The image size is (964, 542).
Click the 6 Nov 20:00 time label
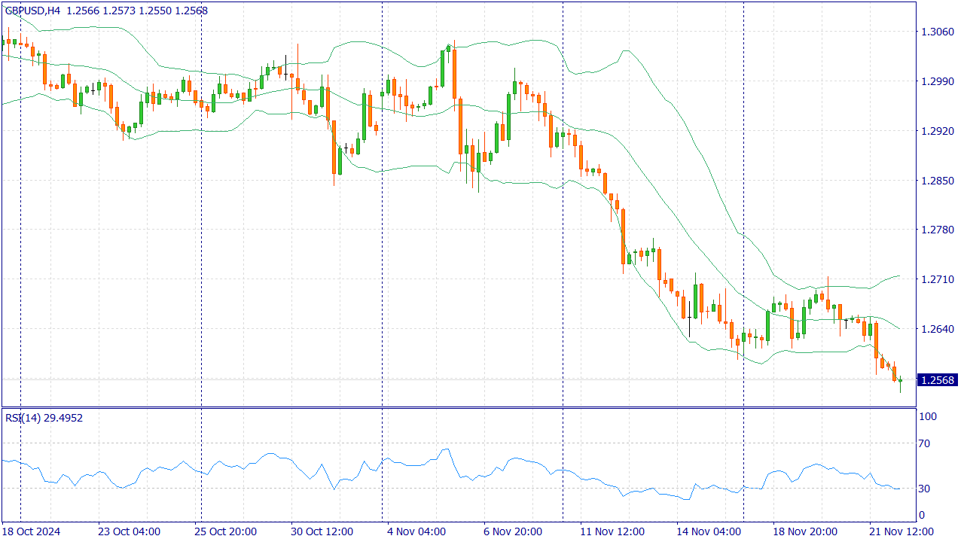point(514,531)
